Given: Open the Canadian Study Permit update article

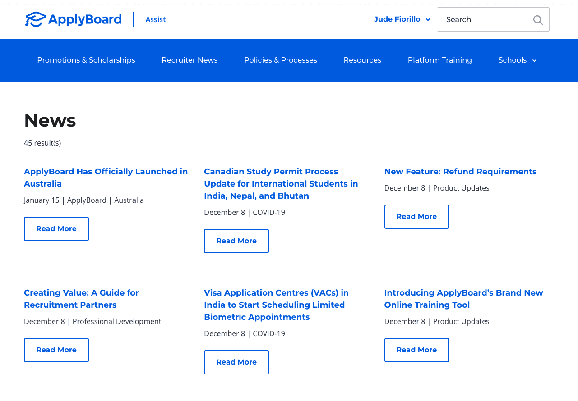Looking at the screenshot, I should pos(281,183).
